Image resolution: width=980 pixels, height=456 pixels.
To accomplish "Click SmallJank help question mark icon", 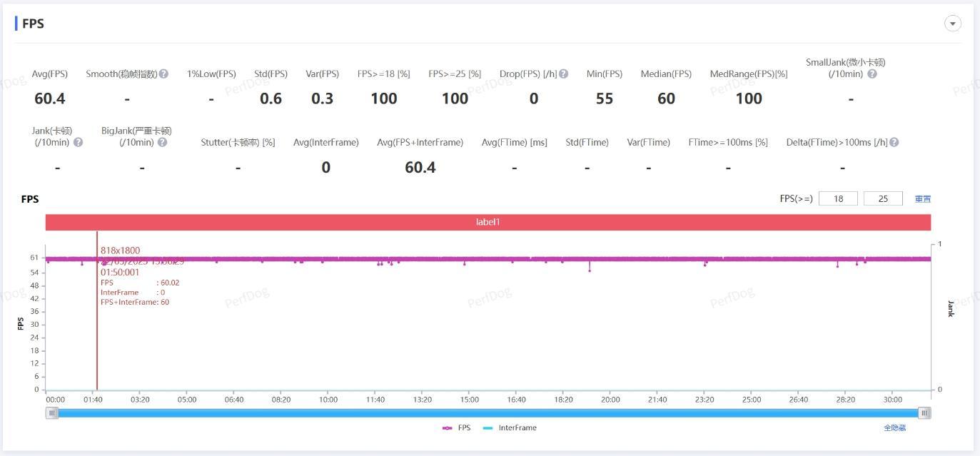I will (x=872, y=74).
